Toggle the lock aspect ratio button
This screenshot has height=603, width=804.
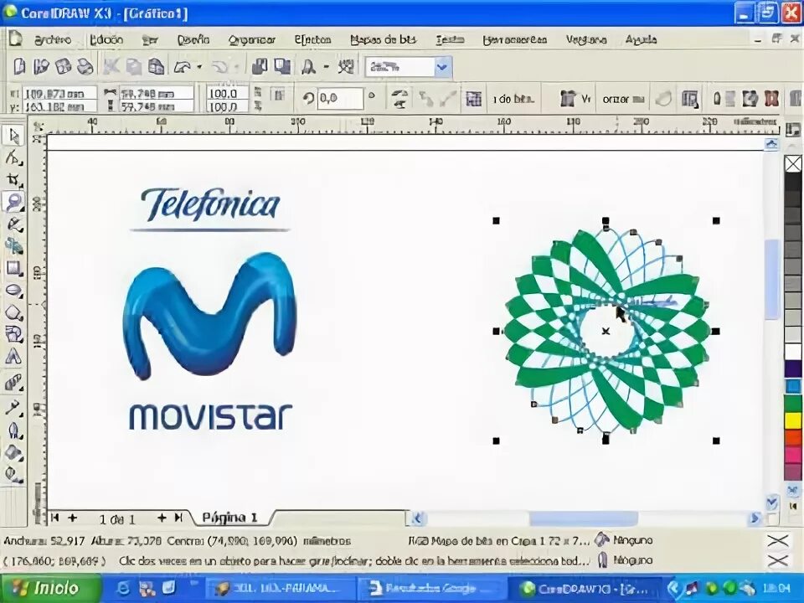278,95
